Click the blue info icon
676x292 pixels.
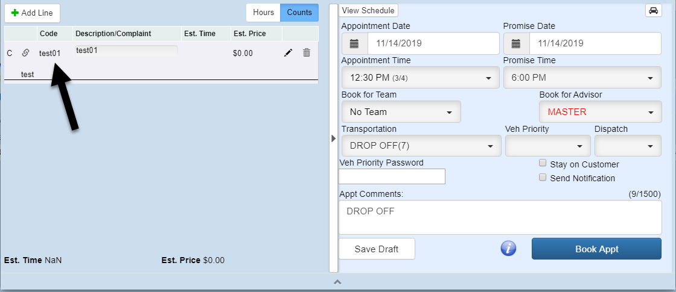coord(509,249)
